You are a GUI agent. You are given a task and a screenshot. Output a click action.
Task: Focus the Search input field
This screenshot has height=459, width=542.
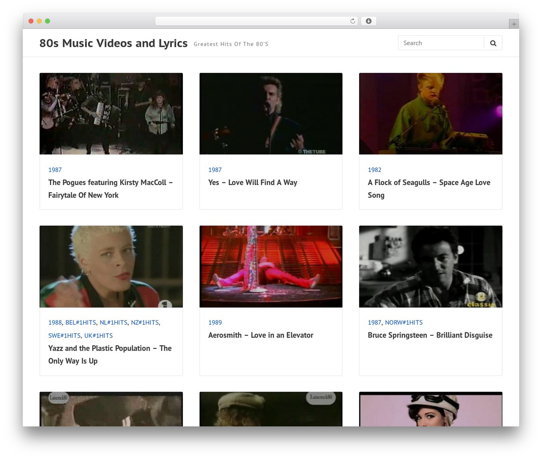pos(441,43)
